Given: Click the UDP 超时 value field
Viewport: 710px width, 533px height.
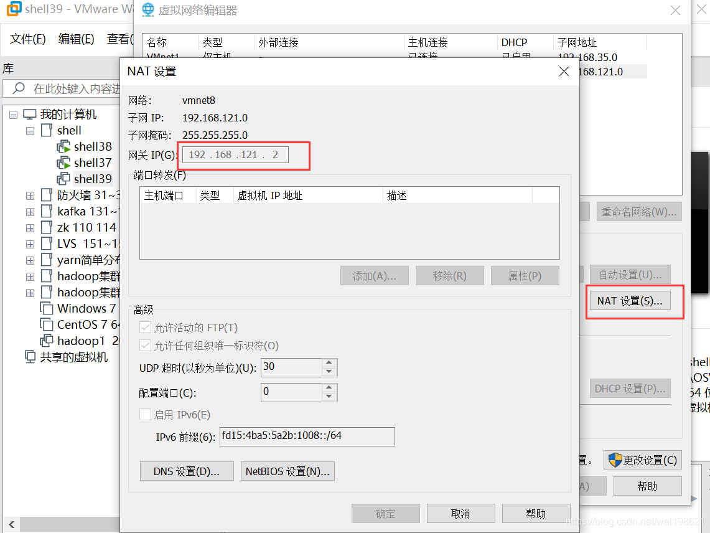Looking at the screenshot, I should (292, 367).
